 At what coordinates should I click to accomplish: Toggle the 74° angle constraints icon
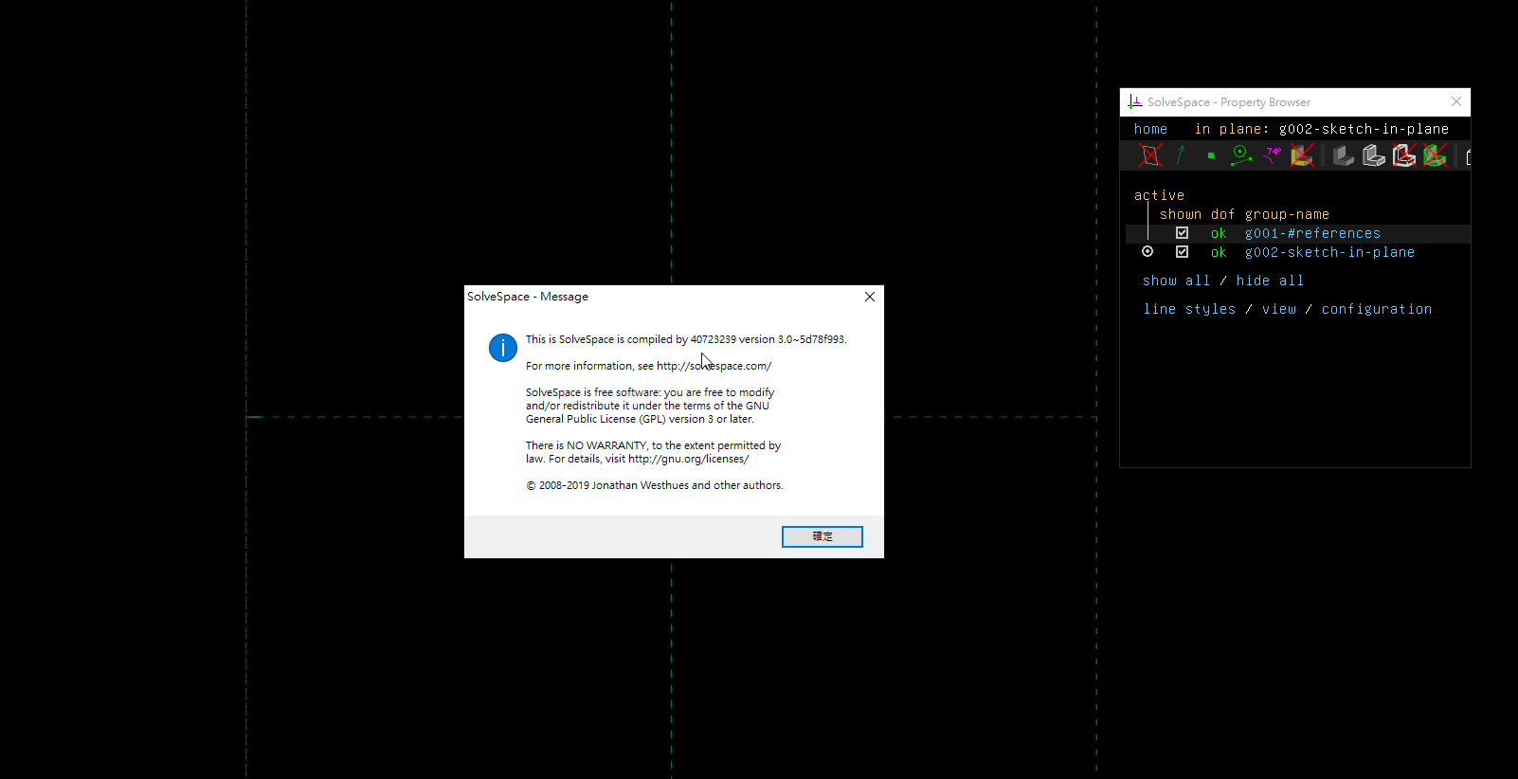(1272, 155)
